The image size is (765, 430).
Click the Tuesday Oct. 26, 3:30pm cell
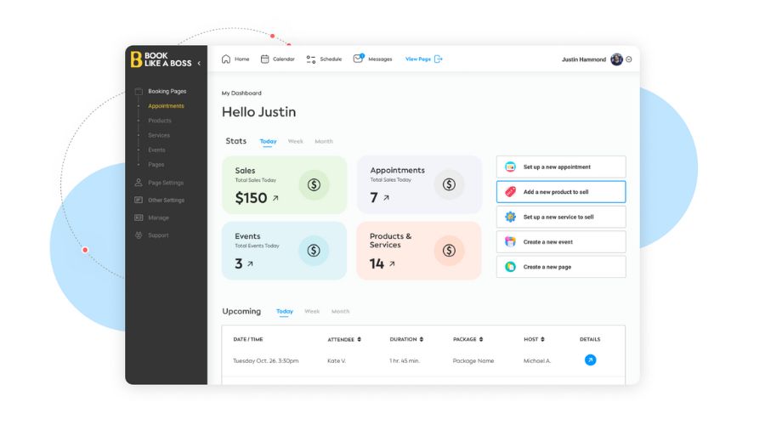click(266, 361)
